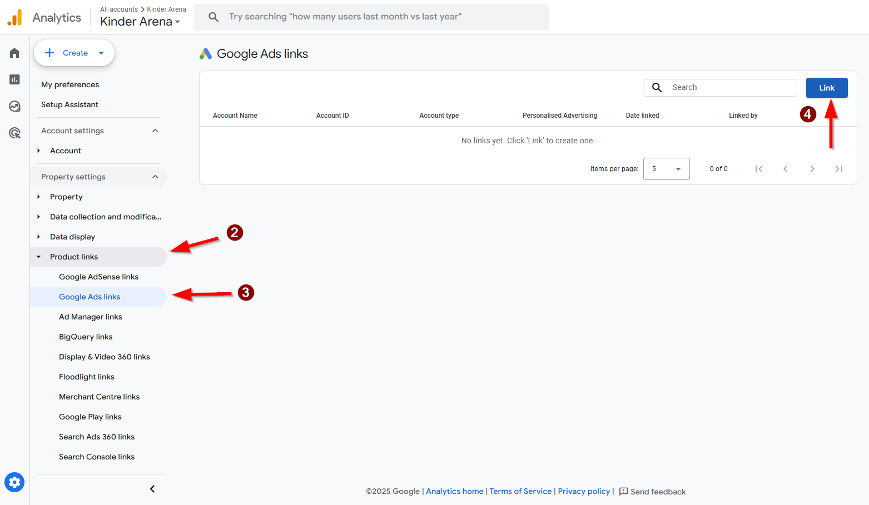The height and width of the screenshot is (505, 869).
Task: Collapse the Account settings section
Action: [x=155, y=131]
